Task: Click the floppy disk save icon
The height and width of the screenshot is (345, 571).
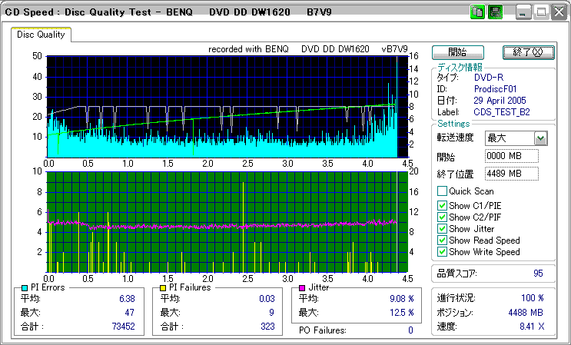Action: 496,12
